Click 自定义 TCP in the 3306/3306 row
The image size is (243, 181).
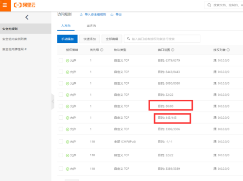pos(121,129)
